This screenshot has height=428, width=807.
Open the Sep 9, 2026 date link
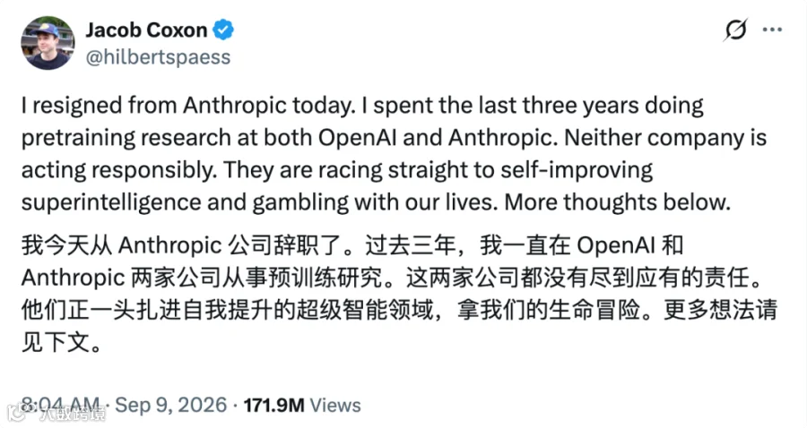point(170,405)
